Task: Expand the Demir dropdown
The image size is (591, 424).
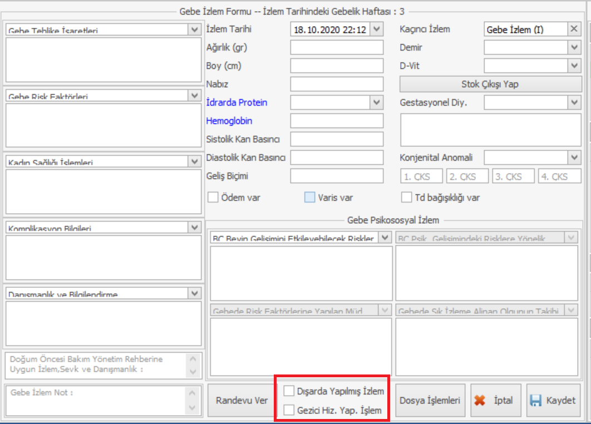Action: coord(574,48)
